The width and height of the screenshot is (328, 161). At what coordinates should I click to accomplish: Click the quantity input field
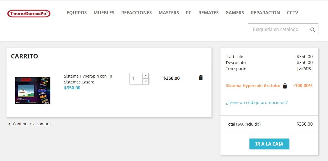pyautogui.click(x=136, y=79)
